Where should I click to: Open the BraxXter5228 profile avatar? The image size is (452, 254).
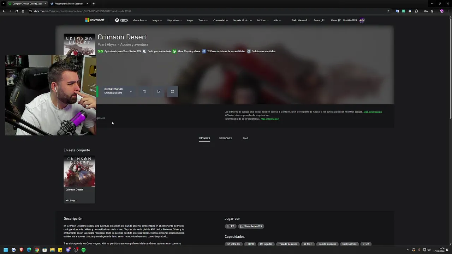click(362, 20)
